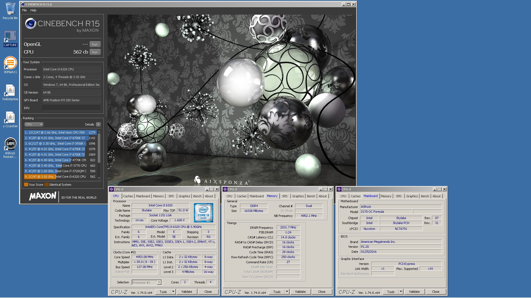Open the File menu in Cinebench
Screen dimensions: 531x298
[24, 10]
